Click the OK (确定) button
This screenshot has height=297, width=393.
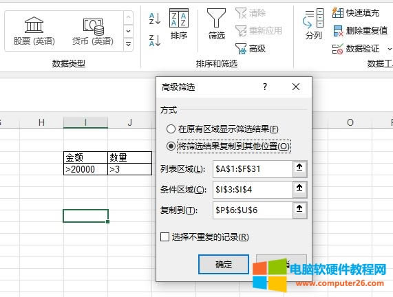click(224, 265)
